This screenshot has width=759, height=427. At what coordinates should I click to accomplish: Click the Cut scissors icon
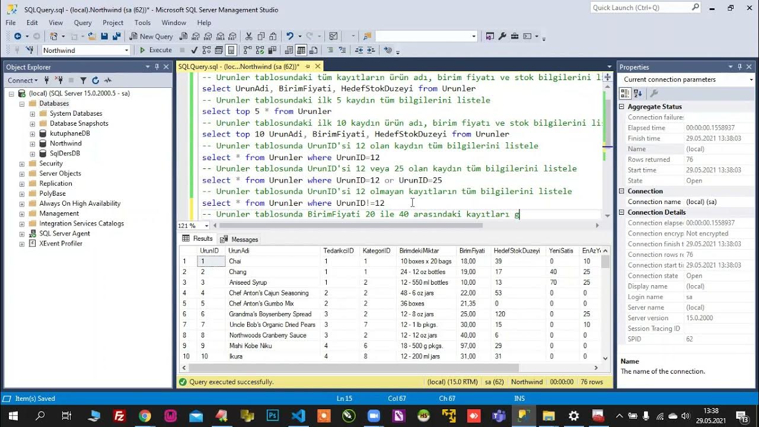pyautogui.click(x=248, y=36)
